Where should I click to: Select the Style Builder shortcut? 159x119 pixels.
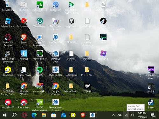(x=56, y=70)
